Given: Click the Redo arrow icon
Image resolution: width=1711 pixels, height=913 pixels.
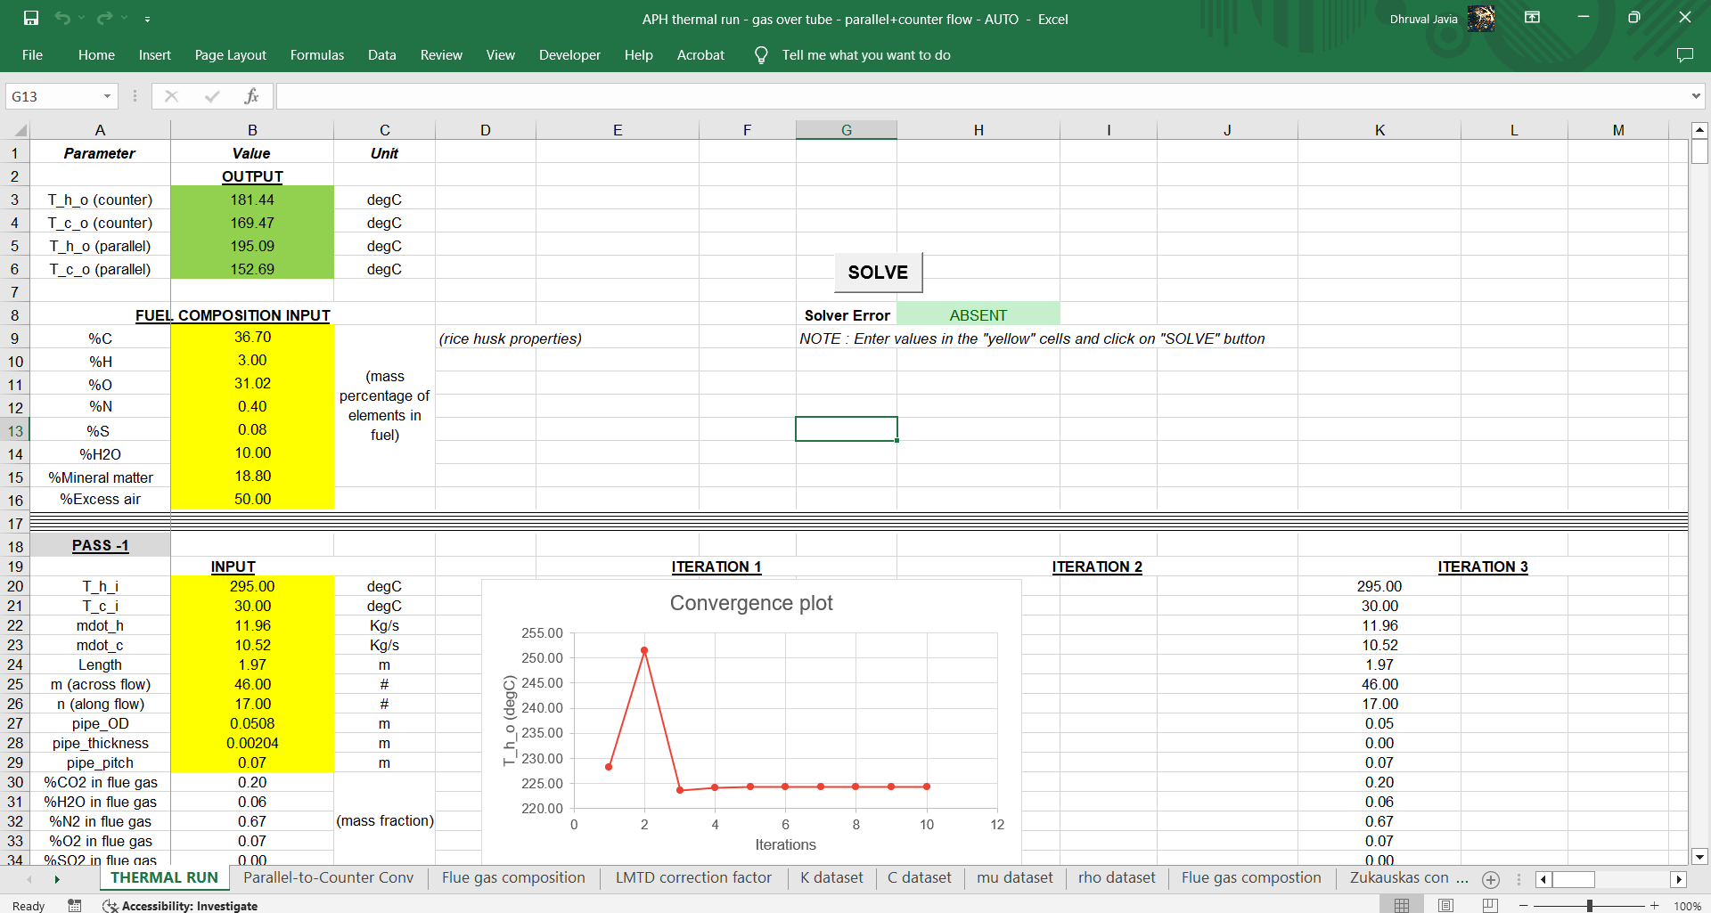Looking at the screenshot, I should (104, 18).
